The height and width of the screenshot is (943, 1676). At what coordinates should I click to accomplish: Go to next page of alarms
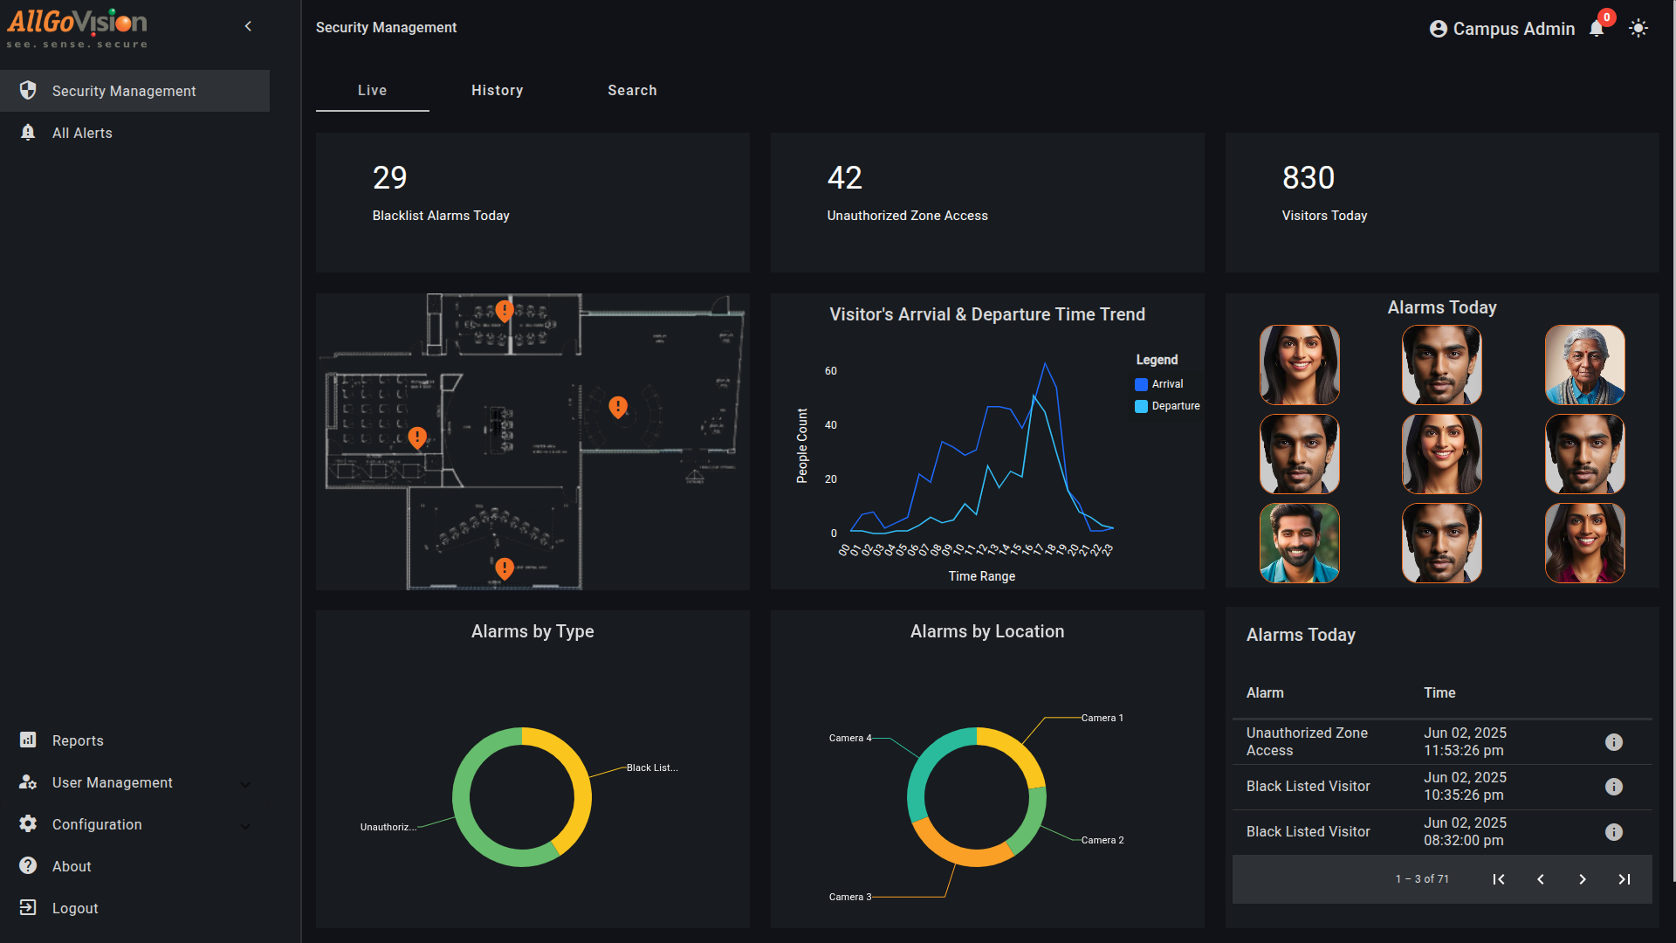coord(1582,879)
